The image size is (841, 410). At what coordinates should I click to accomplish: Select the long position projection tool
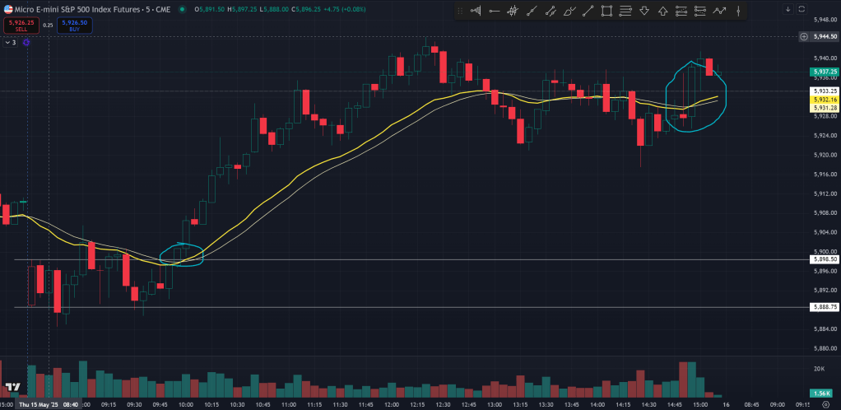click(681, 11)
